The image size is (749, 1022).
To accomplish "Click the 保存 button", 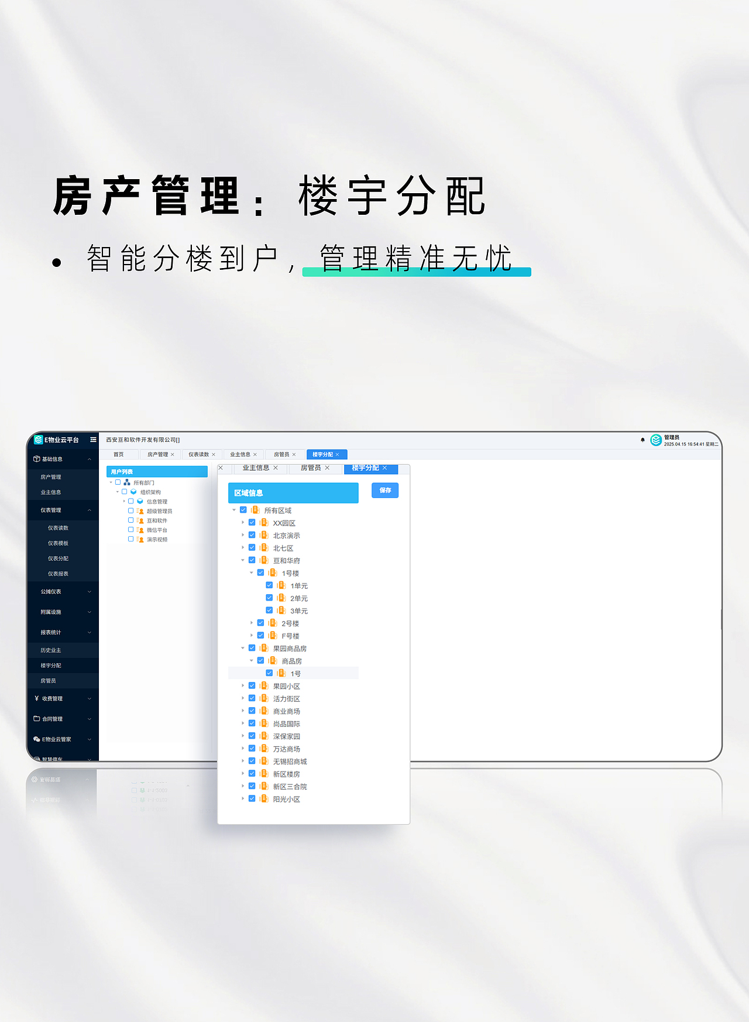I will pos(385,491).
